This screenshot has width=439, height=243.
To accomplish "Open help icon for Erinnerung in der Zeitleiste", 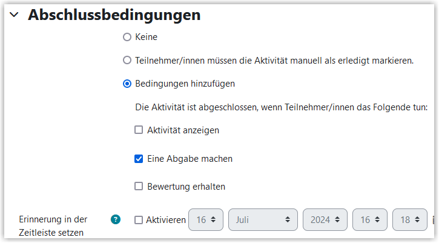I will (x=115, y=219).
